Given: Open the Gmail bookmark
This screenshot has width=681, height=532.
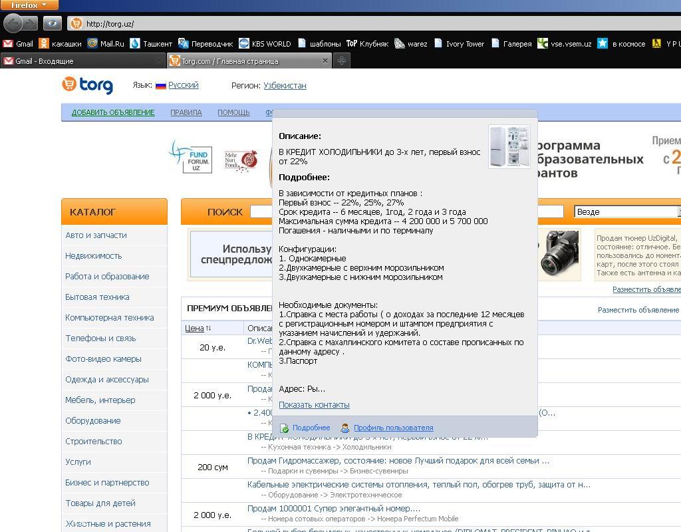Looking at the screenshot, I should pyautogui.click(x=18, y=43).
